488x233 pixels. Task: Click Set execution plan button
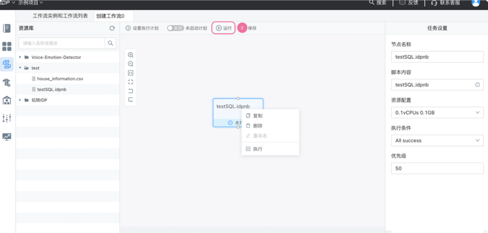click(x=142, y=28)
